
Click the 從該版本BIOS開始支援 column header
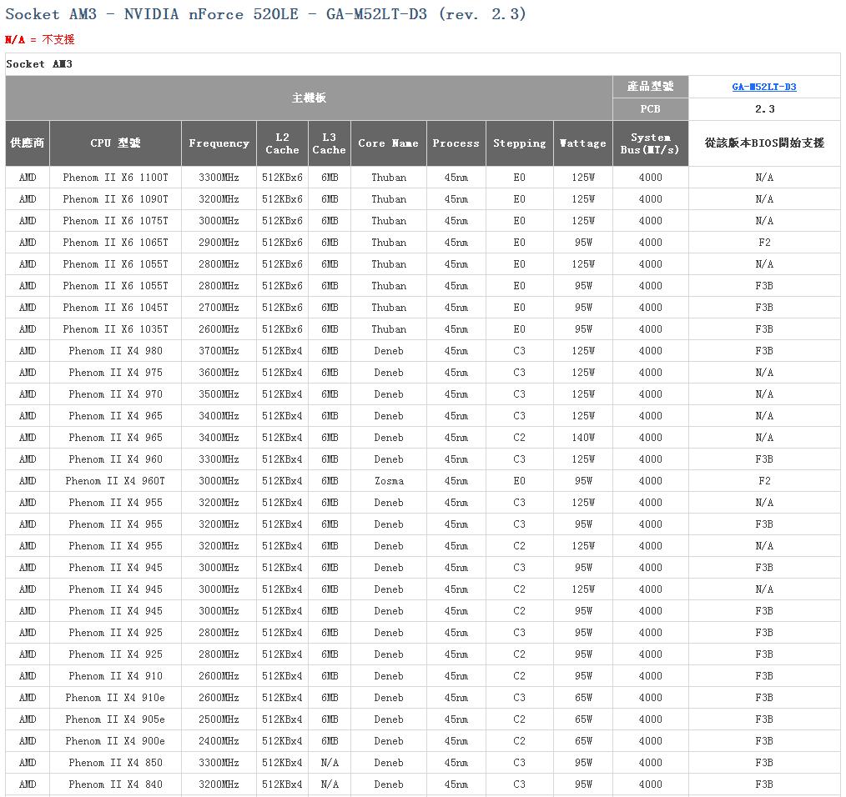[763, 143]
